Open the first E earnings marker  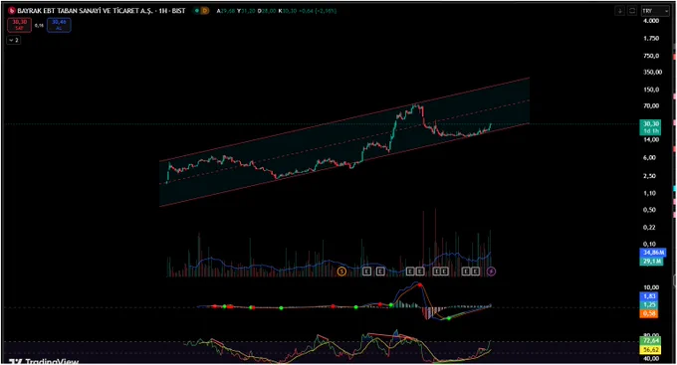point(366,272)
